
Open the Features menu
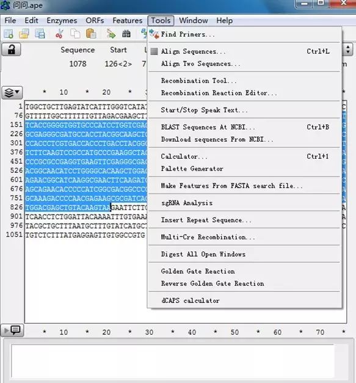(127, 21)
